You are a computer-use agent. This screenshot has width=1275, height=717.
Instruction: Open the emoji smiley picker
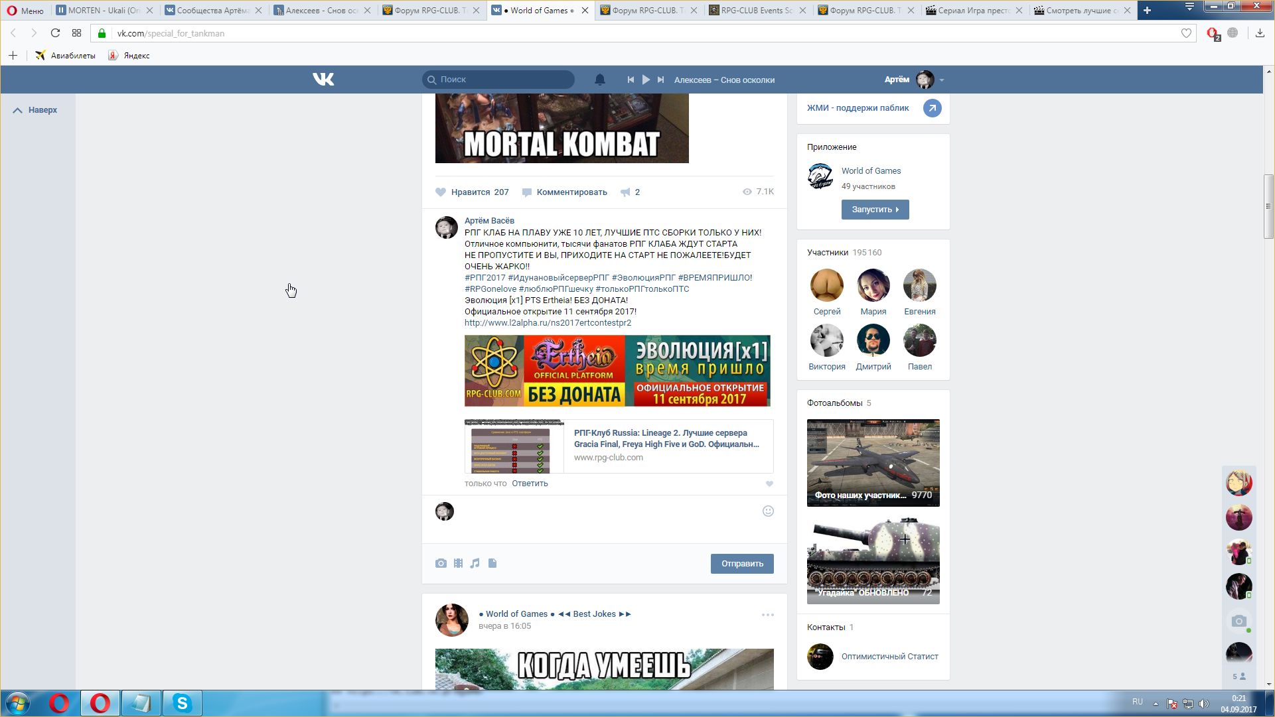coord(768,511)
